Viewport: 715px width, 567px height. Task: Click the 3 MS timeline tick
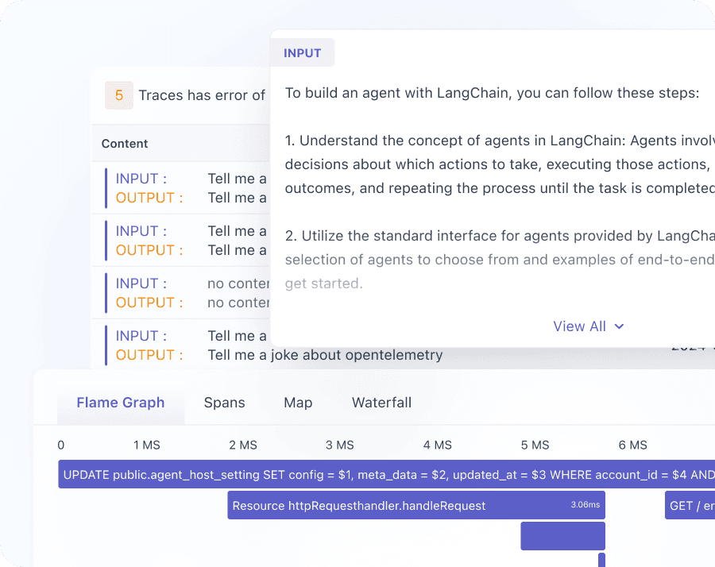[x=340, y=445]
